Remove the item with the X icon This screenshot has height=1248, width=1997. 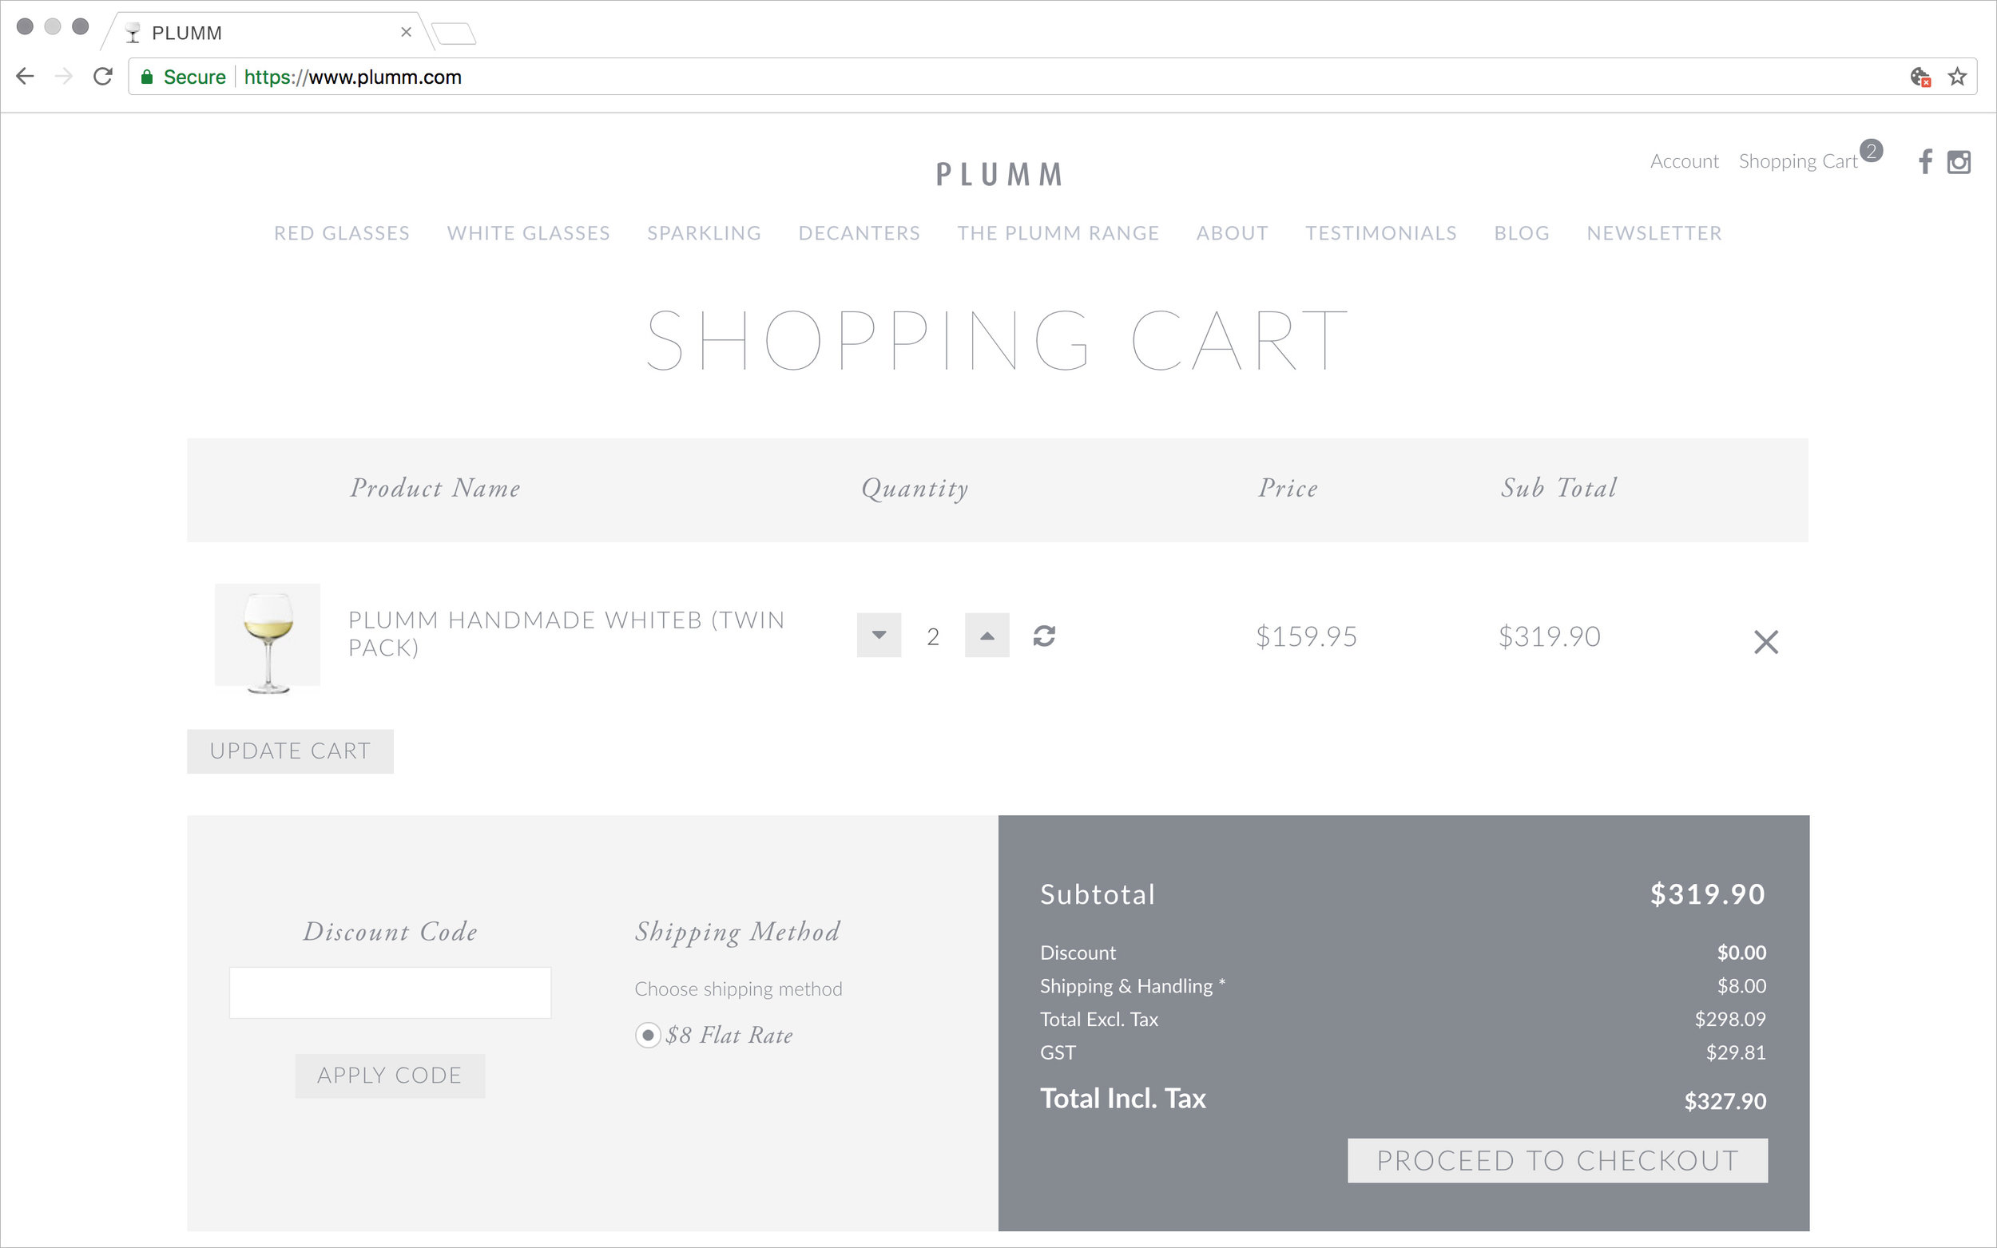click(x=1765, y=641)
